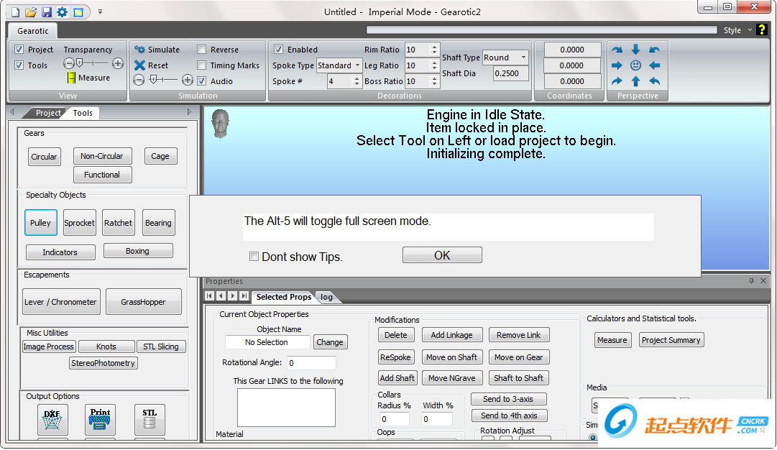Click the Rotational Angle input field
The image size is (777, 450).
point(311,363)
